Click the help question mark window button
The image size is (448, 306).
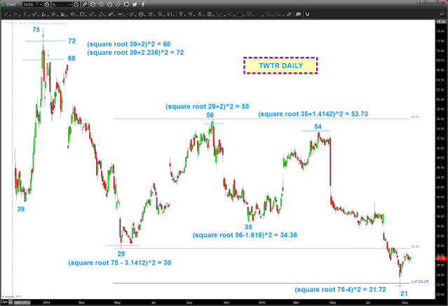(x=420, y=2)
